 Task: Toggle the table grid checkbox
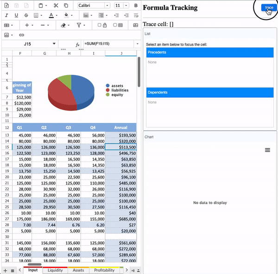pyautogui.click(x=115, y=25)
